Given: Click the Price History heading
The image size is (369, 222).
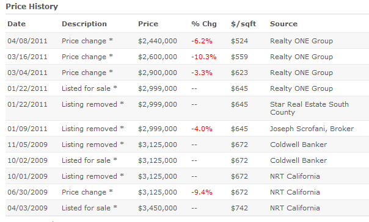Looking at the screenshot, I should (x=32, y=7).
